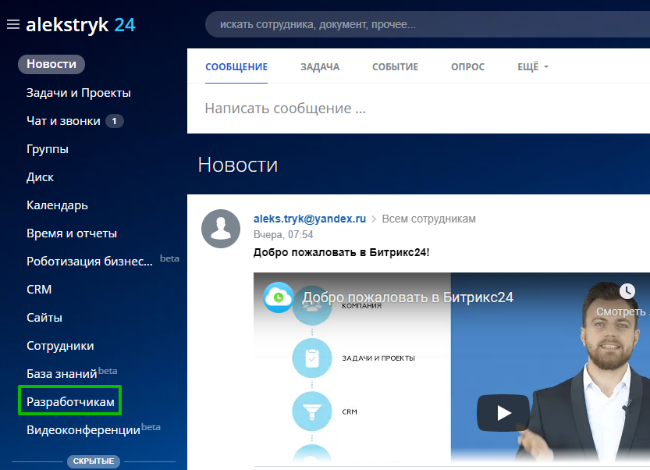Open CRM in the sidebar
This screenshot has height=470, width=650.
[39, 290]
